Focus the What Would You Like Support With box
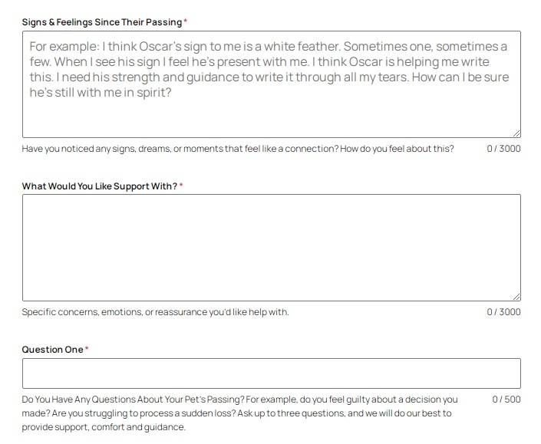The image size is (541, 444). point(271,248)
